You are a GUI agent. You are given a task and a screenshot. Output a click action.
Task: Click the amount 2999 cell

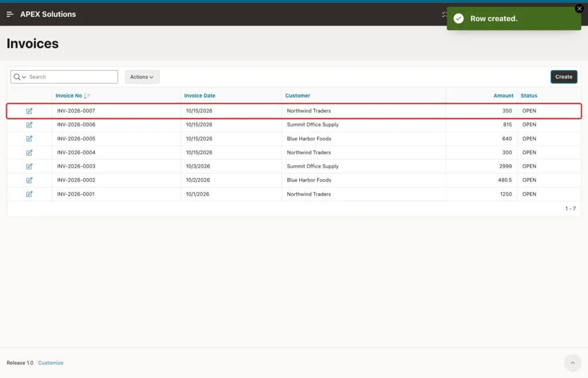click(505, 166)
